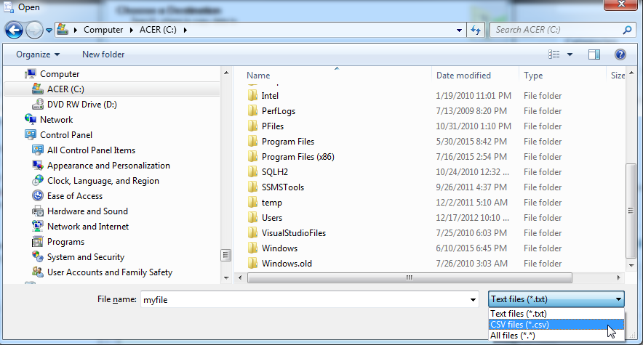This screenshot has height=345, width=643.
Task: Expand breadcrumb arrow after ACER (C:)
Action: pyautogui.click(x=185, y=30)
